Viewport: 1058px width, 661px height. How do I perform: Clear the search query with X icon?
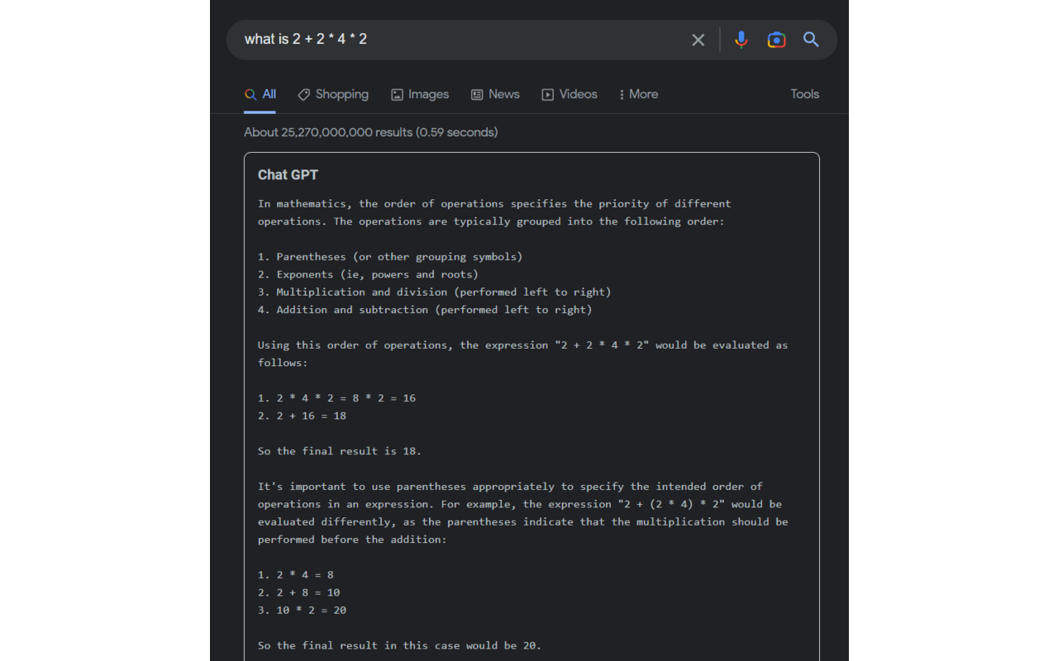point(698,40)
